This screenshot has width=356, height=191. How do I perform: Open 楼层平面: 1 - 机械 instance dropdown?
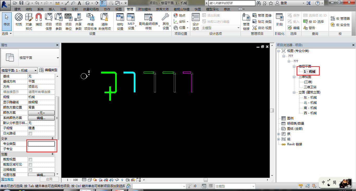[19, 70]
